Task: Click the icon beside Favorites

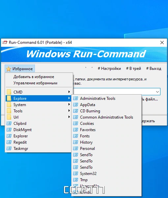Action: click(x=75, y=130)
